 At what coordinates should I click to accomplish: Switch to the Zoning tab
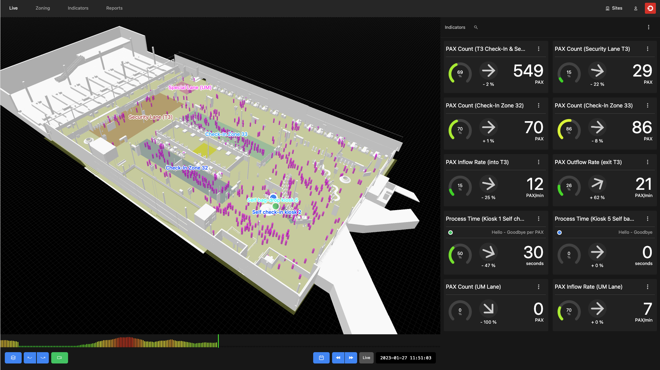coord(43,8)
